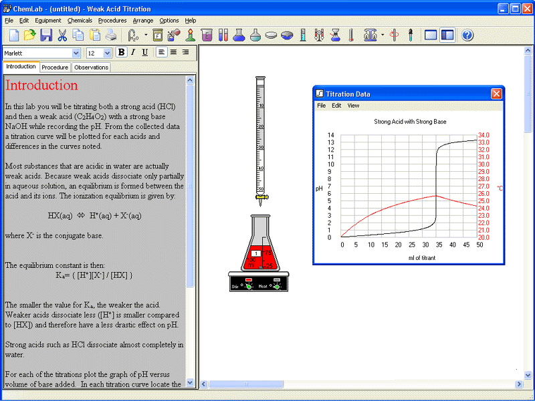535x401 pixels.
Task: Click the introduction text scrollbar down arrow
Action: pyautogui.click(x=190, y=382)
